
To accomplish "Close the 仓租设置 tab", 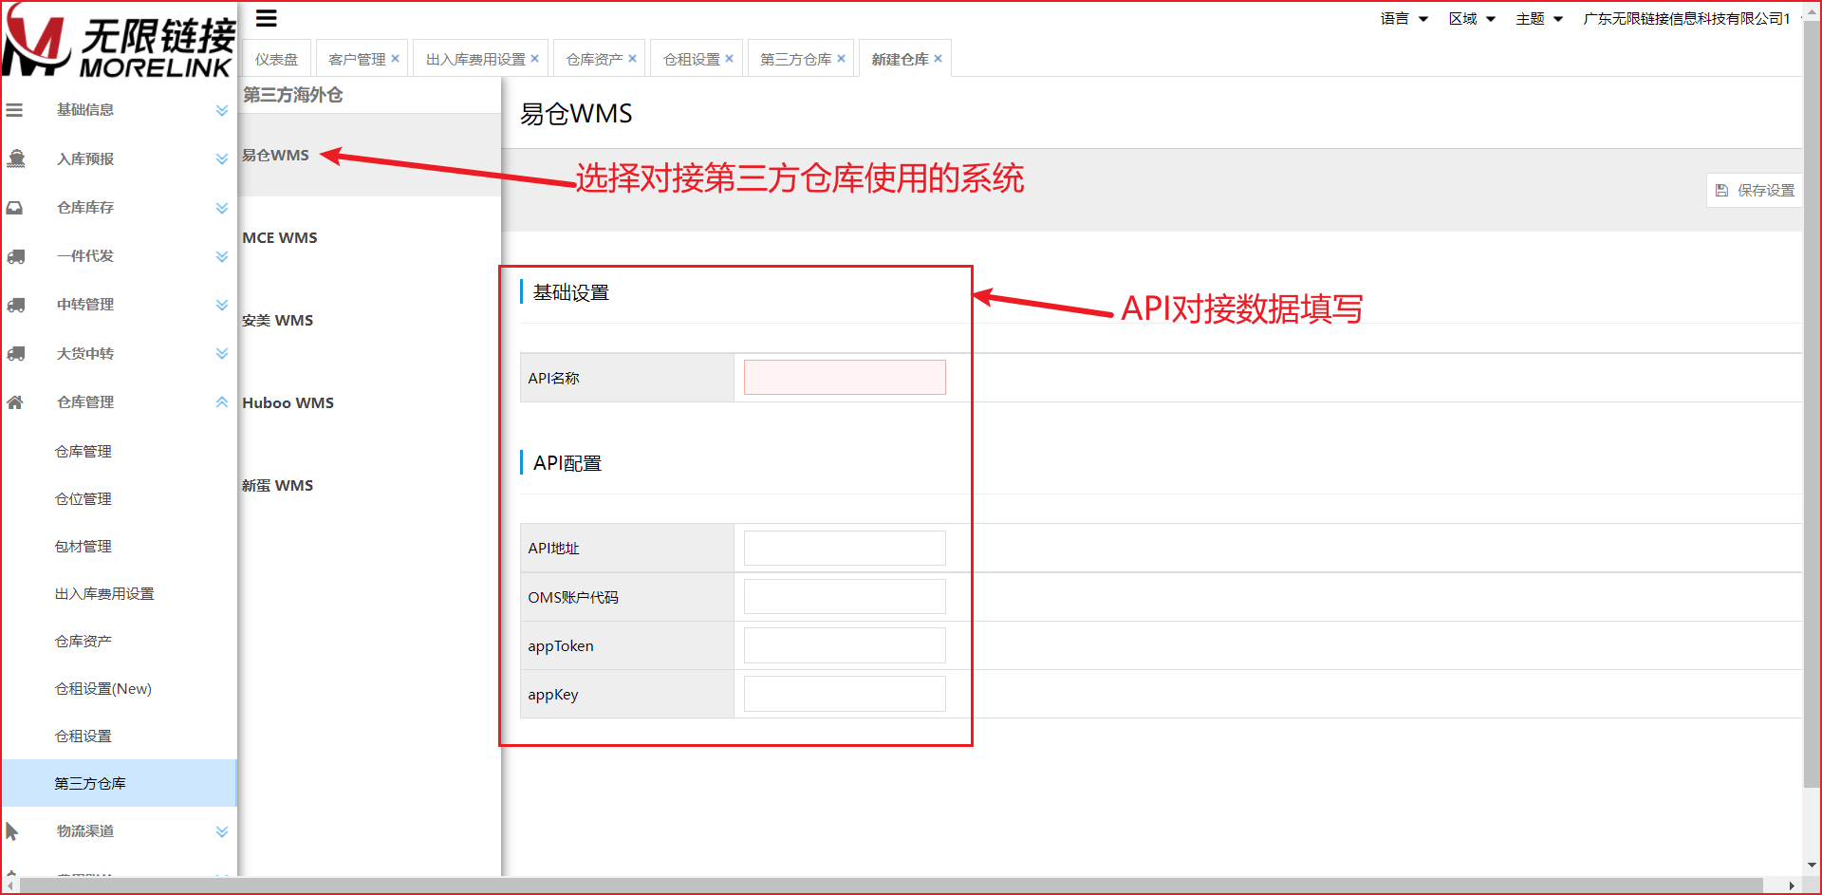I will pos(730,59).
